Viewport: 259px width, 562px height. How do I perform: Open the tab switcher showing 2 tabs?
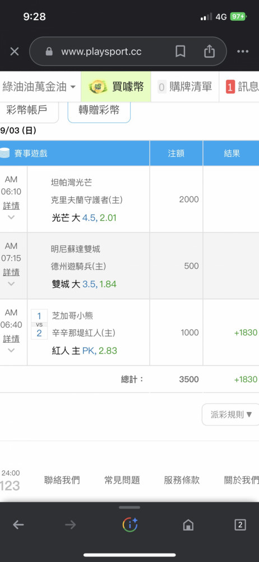click(240, 525)
